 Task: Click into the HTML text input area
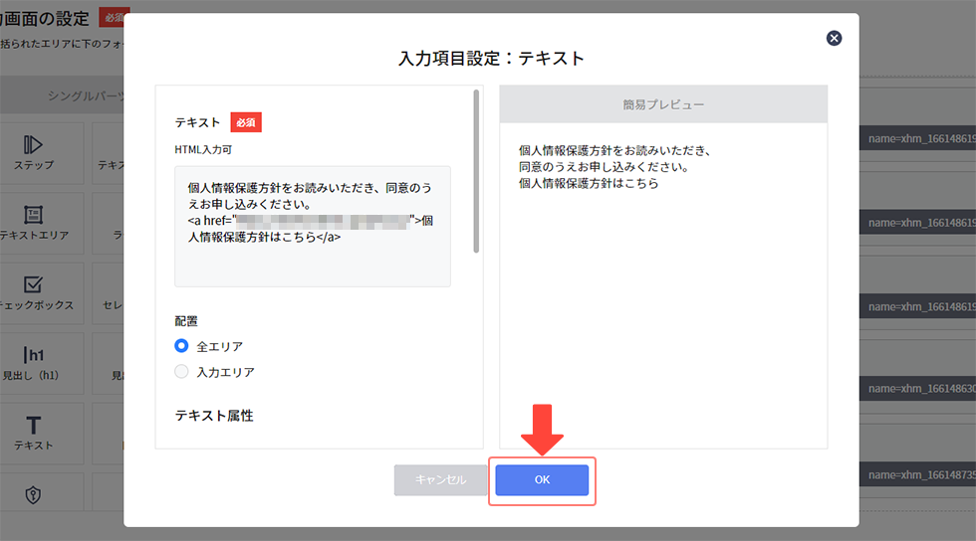click(313, 227)
